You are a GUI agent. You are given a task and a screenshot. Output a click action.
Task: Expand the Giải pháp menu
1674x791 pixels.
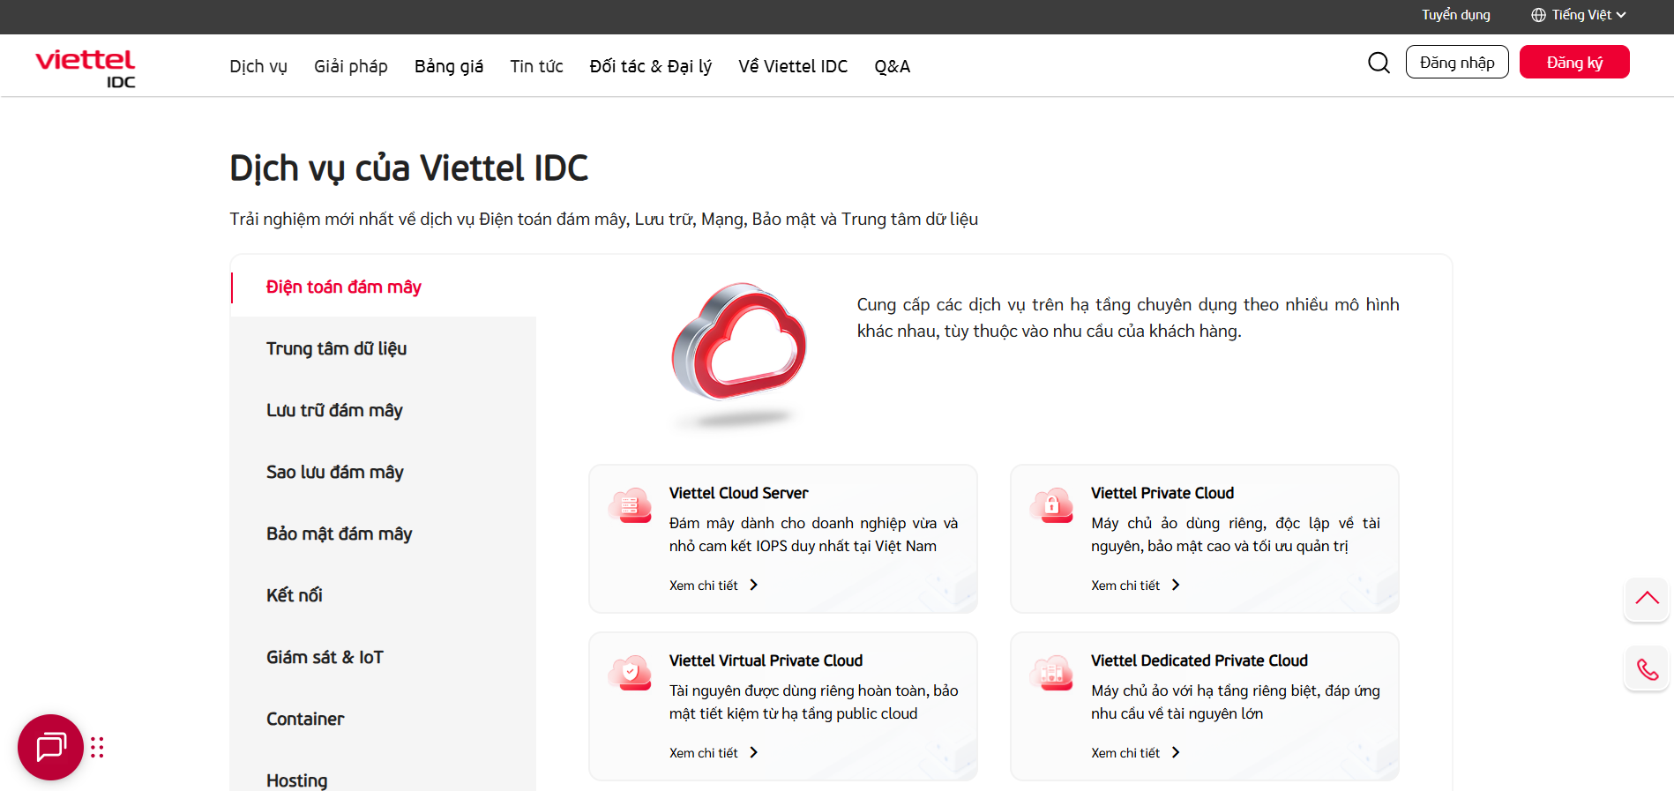[350, 66]
